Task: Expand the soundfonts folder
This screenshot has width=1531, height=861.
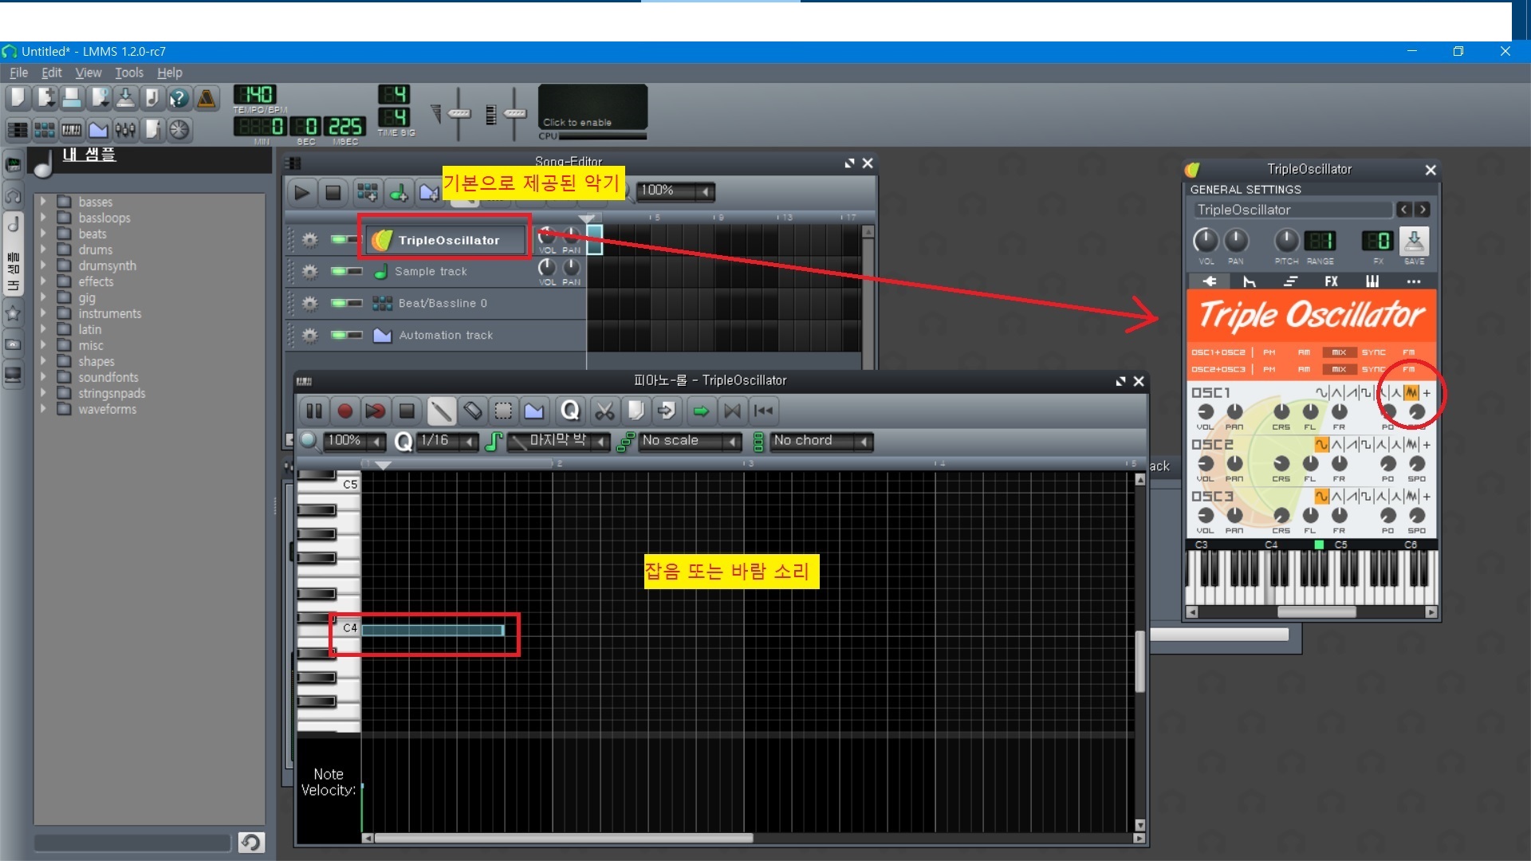Action: [x=43, y=377]
